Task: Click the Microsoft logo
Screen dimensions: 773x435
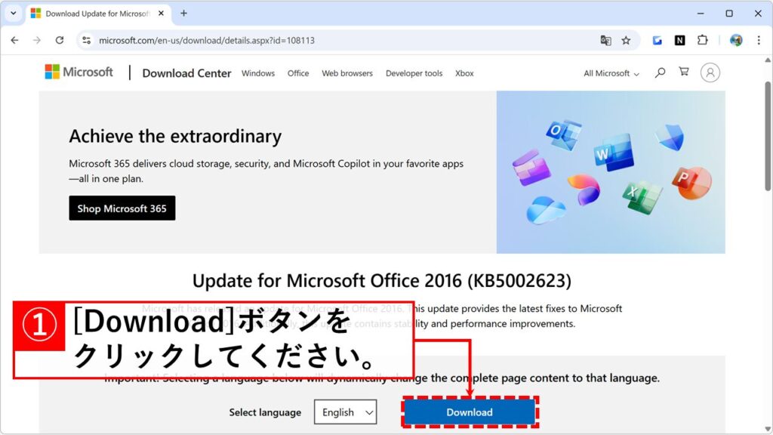Action: 79,72
